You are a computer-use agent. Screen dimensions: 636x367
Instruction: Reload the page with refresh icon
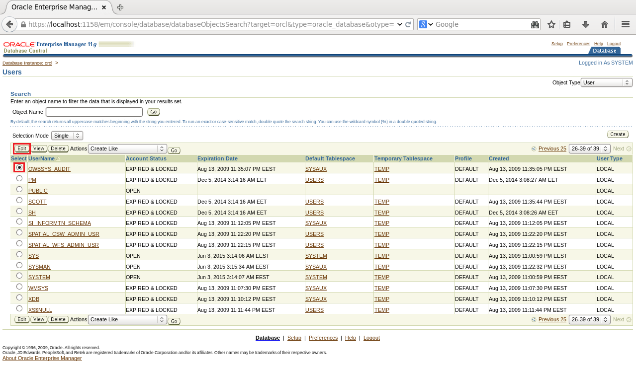(408, 24)
